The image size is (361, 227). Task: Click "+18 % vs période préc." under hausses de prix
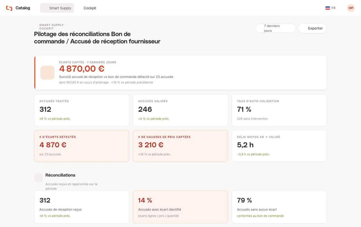point(154,154)
